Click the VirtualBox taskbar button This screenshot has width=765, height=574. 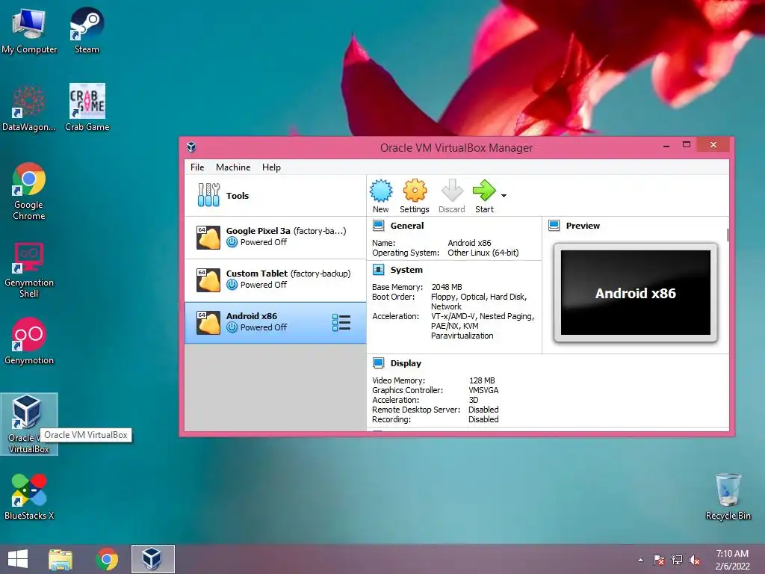(152, 559)
